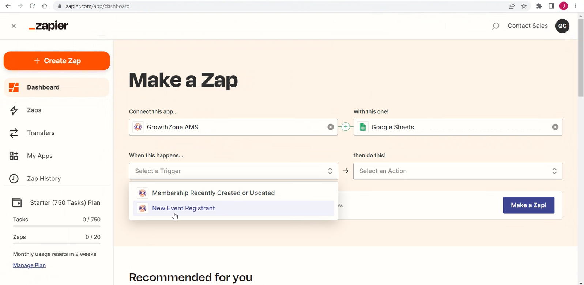Expand the Select a Trigger dropdown arrows

click(330, 171)
